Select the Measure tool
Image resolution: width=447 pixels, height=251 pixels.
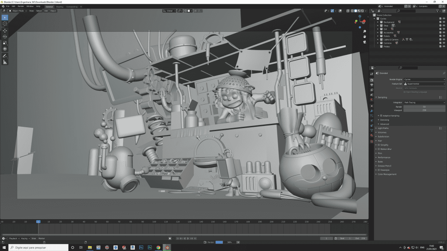[x=5, y=62]
